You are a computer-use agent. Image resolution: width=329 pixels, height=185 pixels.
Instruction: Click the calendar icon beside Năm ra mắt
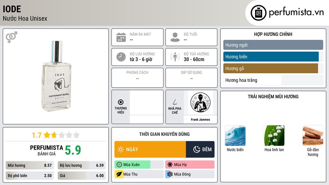tap(121, 37)
